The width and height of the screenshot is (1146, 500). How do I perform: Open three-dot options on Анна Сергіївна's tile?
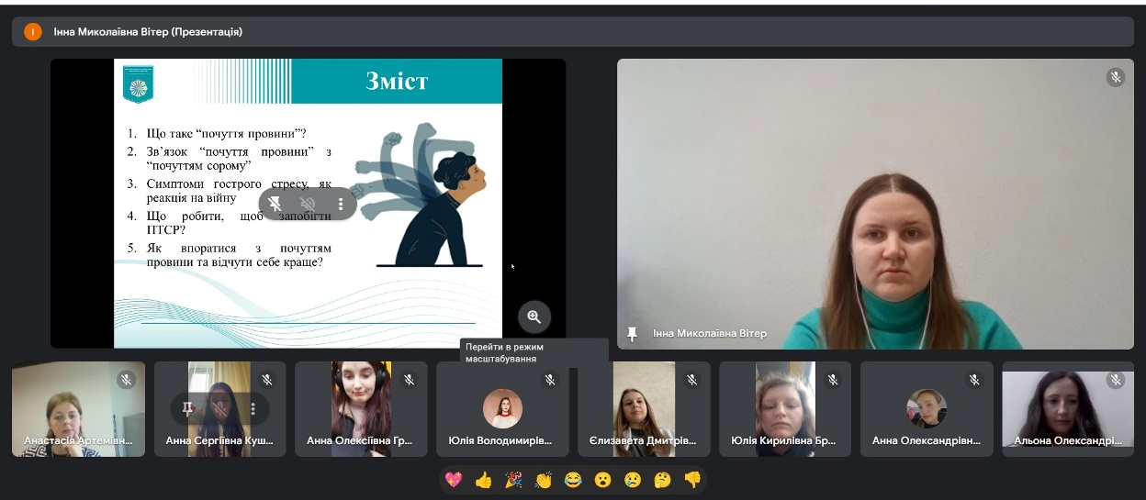(253, 408)
